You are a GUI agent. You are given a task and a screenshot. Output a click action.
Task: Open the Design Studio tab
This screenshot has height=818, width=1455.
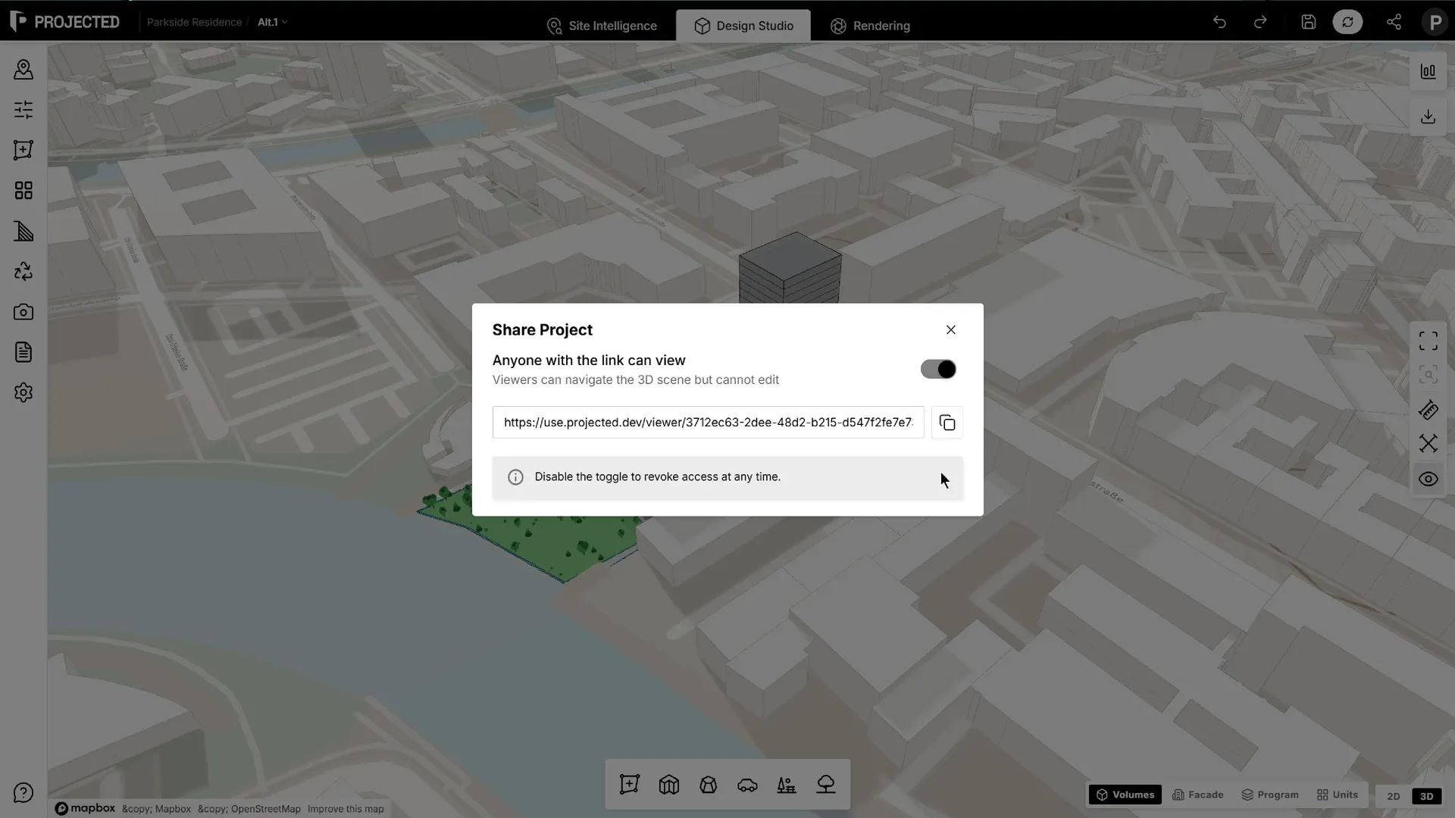click(743, 26)
